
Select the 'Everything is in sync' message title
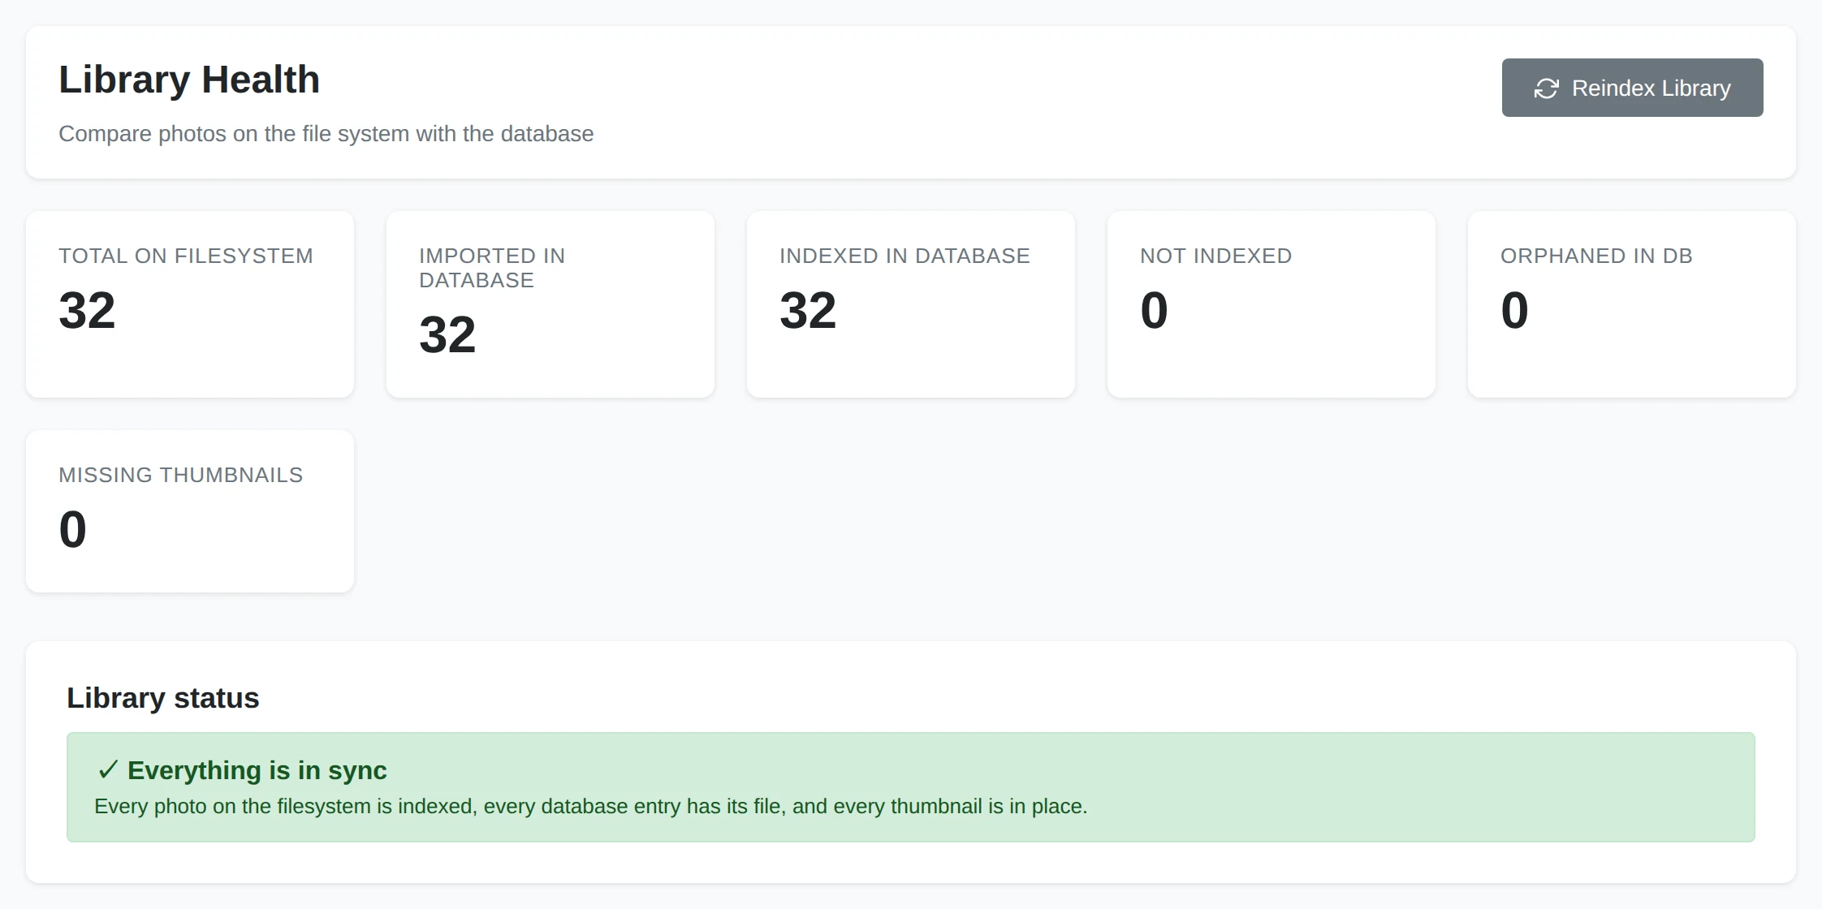pyautogui.click(x=257, y=770)
